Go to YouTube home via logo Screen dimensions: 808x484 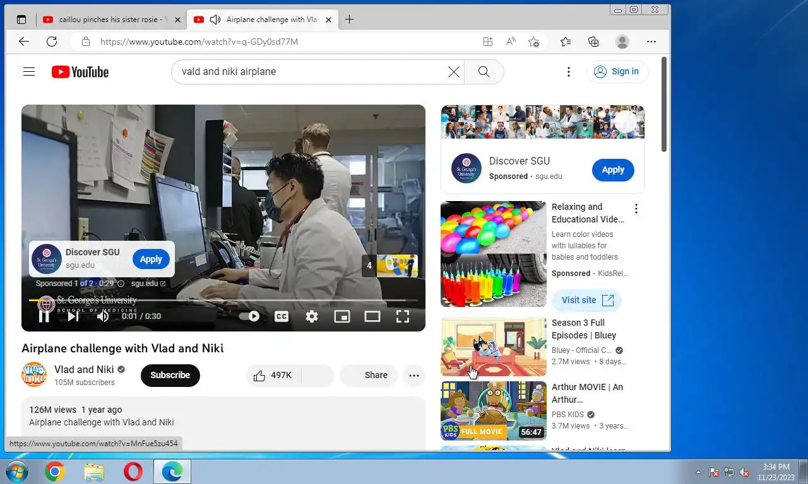coord(80,72)
